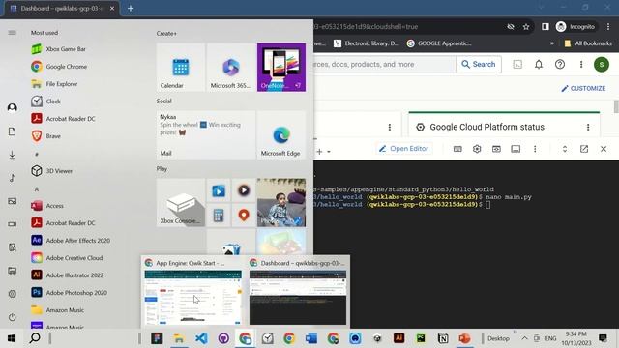Open user account icon in Start rail
The height and width of the screenshot is (348, 619).
coord(13,107)
